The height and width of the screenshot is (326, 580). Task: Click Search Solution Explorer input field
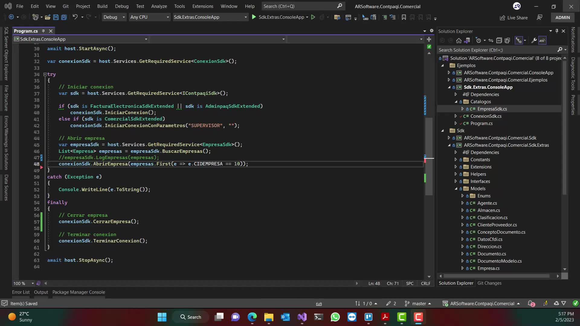pyautogui.click(x=495, y=50)
